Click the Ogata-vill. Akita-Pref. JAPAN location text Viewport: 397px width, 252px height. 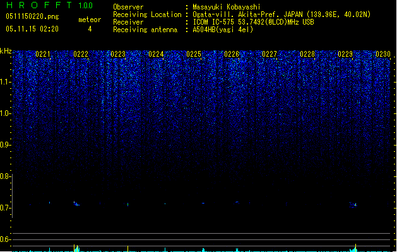point(281,14)
